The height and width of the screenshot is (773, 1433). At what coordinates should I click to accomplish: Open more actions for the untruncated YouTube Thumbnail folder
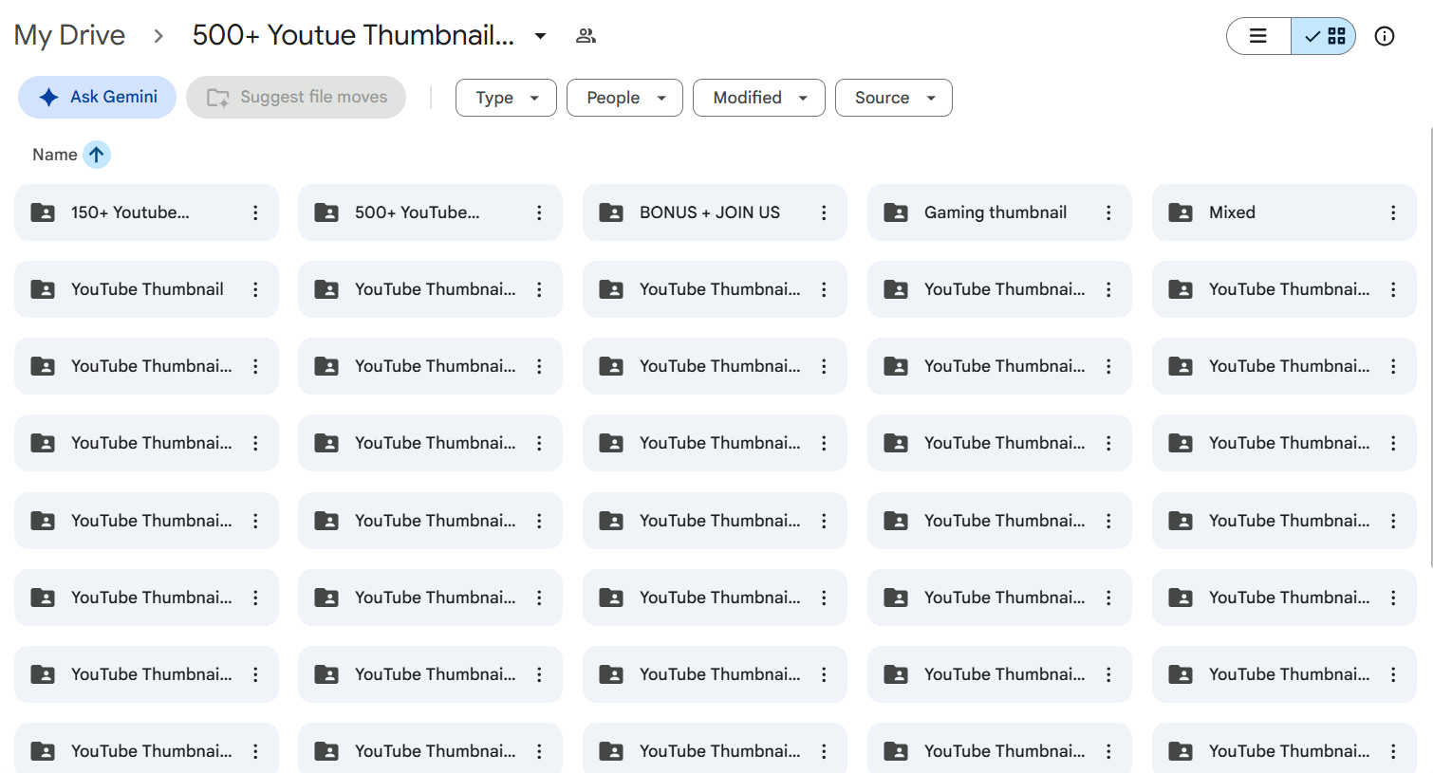point(255,289)
